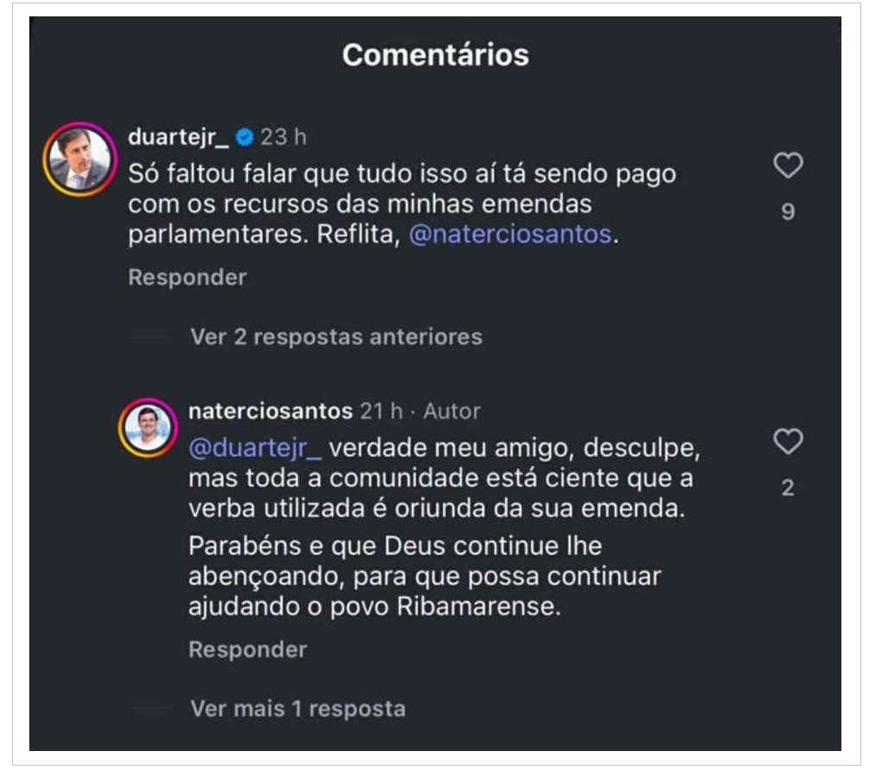Click the blue verified badge beside duartejr_
This screenshot has height=770, width=869.
click(245, 137)
